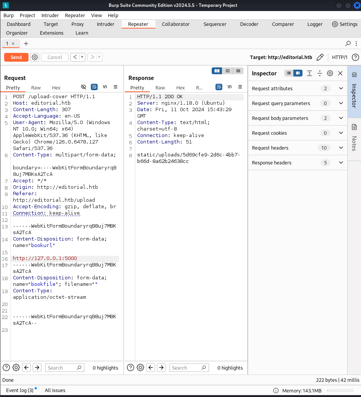This screenshot has width=361, height=397.
Task: Dock the Inspector panel to the left
Action: (289, 73)
